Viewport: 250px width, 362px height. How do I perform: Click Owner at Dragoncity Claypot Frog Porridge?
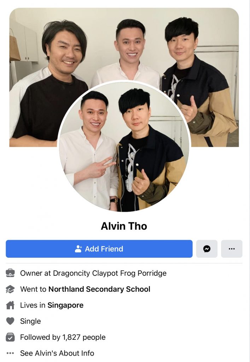[93, 273]
